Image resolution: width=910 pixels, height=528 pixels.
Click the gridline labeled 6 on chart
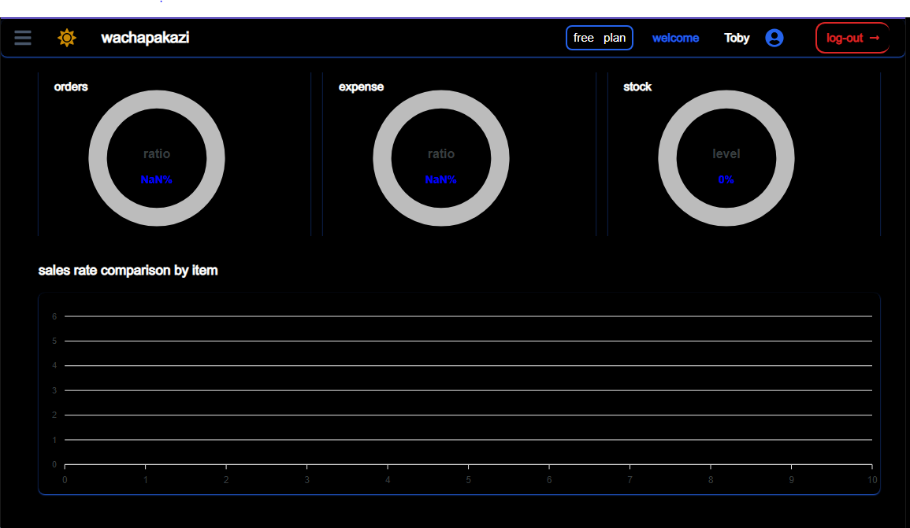[x=468, y=316]
